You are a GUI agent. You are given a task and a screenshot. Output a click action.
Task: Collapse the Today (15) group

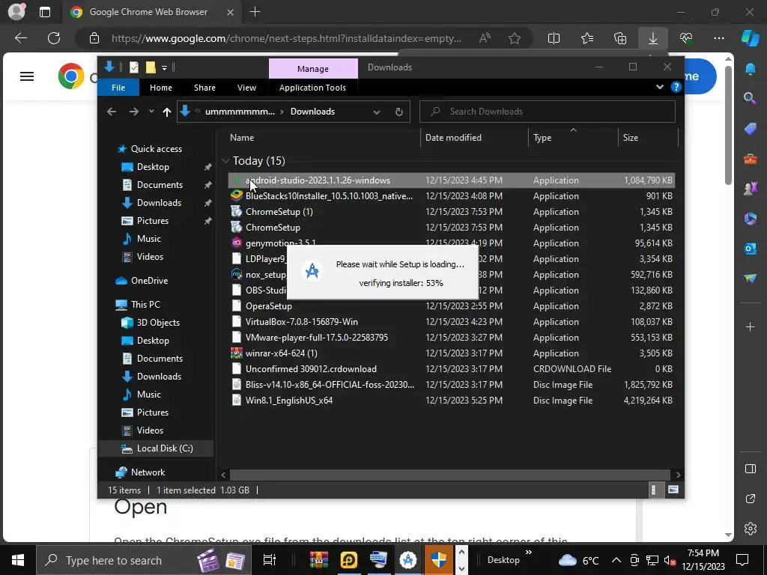225,160
